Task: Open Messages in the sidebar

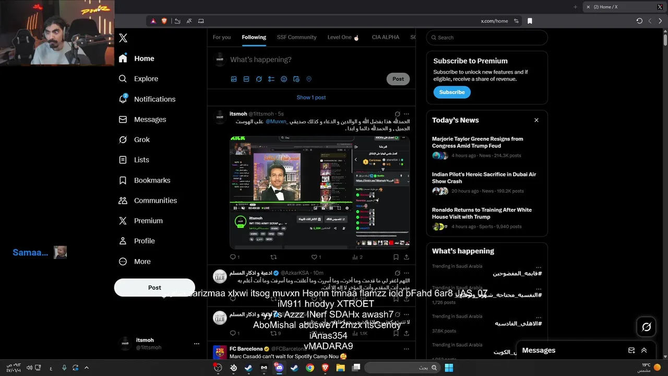Action: click(142, 120)
